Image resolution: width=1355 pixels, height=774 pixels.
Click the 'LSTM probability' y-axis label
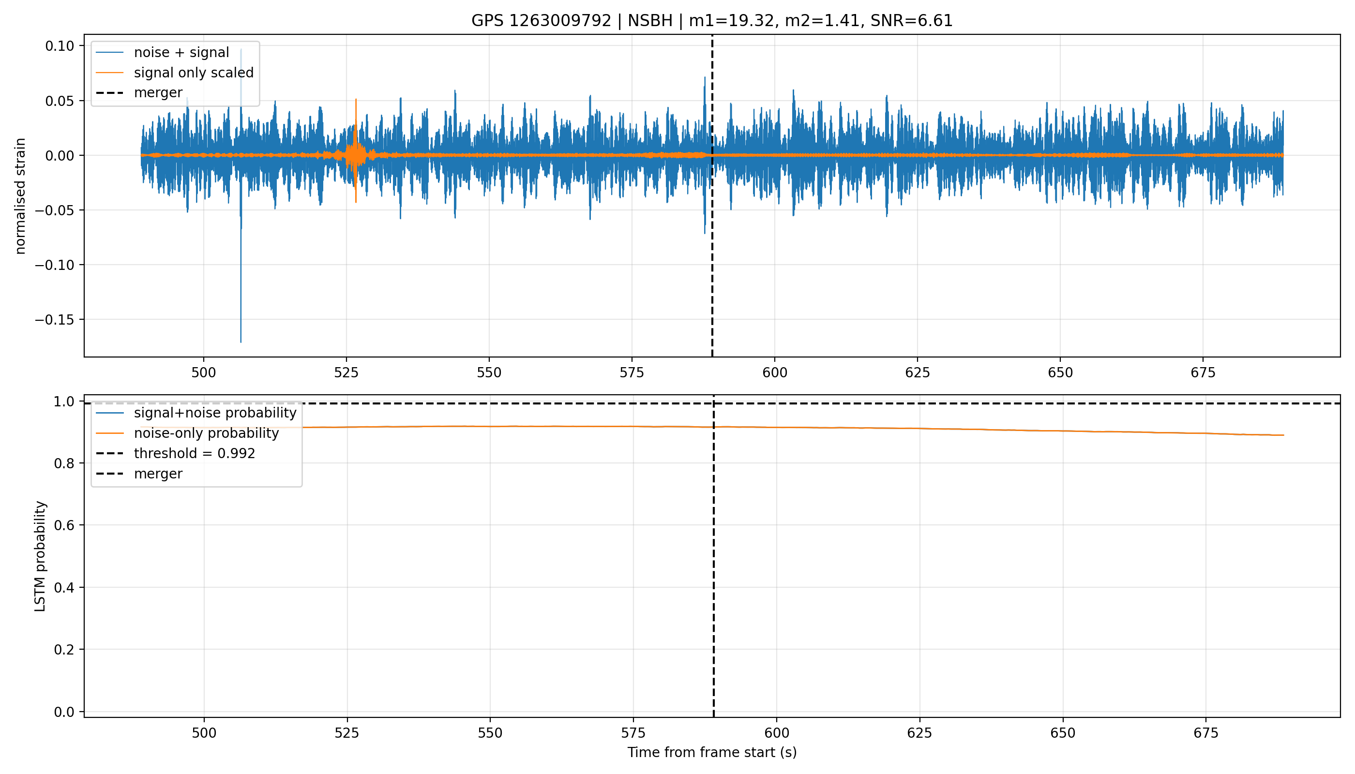(x=41, y=557)
